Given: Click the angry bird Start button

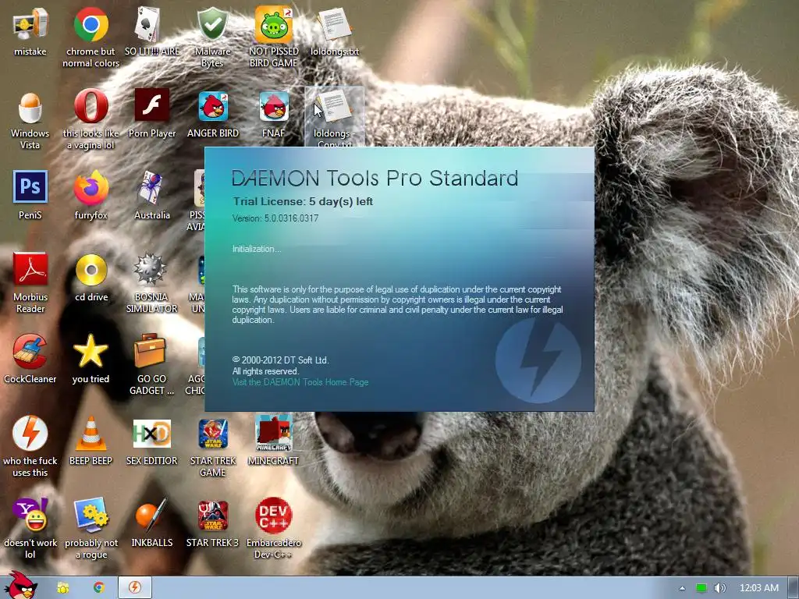Looking at the screenshot, I should pos(20,585).
